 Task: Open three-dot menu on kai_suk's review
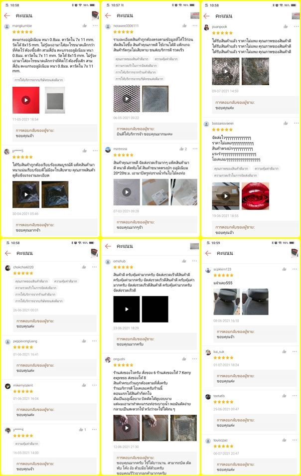click(295, 351)
